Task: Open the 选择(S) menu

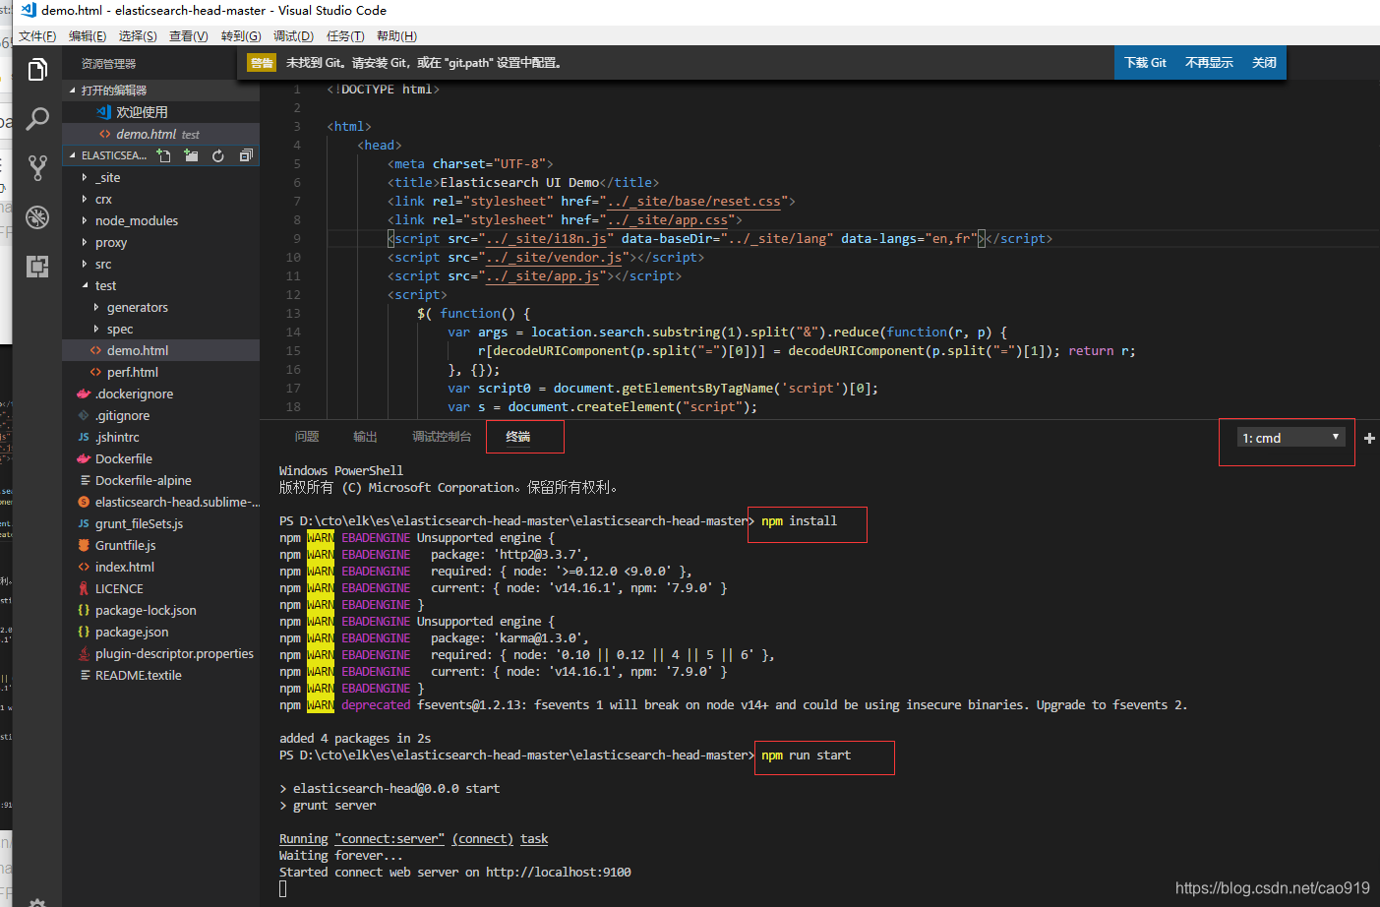Action: click(x=138, y=36)
